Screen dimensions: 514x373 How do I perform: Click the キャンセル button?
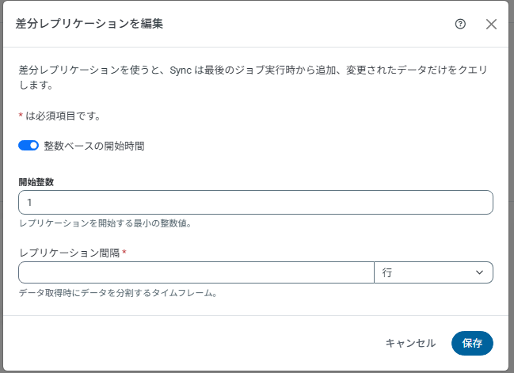(410, 343)
